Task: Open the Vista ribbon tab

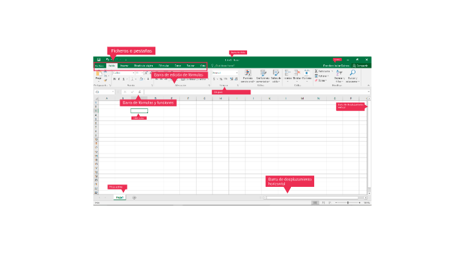Action: tap(203, 66)
